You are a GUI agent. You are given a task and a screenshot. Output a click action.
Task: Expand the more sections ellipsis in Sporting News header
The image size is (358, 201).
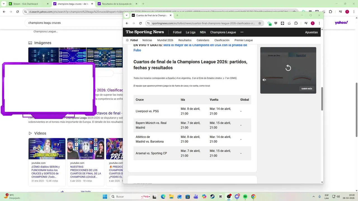click(x=242, y=32)
